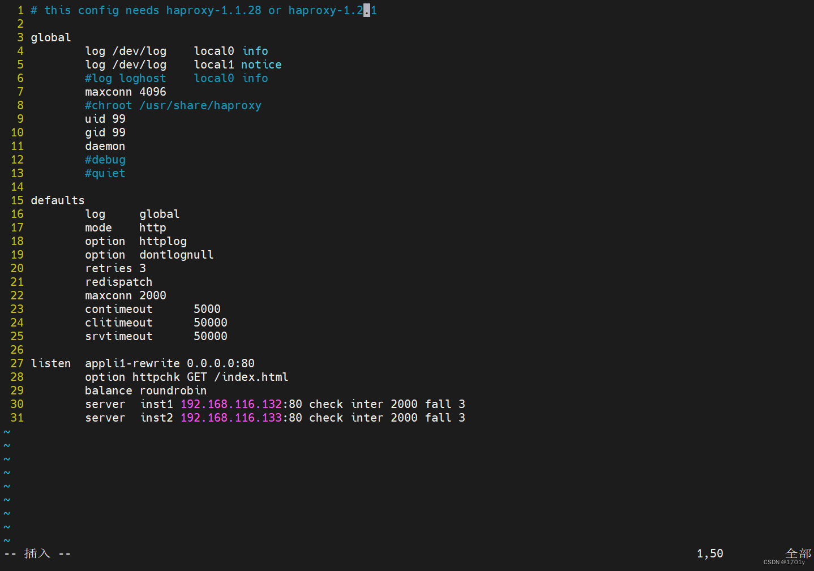The image size is (814, 571).
Task: Click the IP address '192.168.116.132'
Action: click(231, 404)
